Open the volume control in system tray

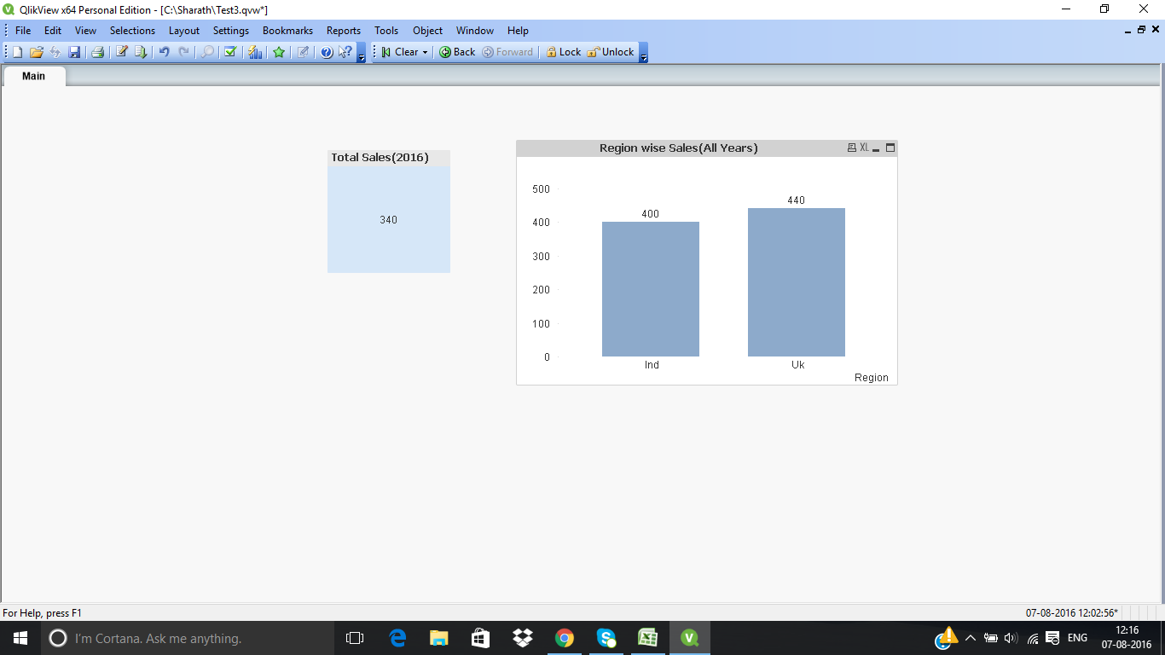pos(1011,638)
